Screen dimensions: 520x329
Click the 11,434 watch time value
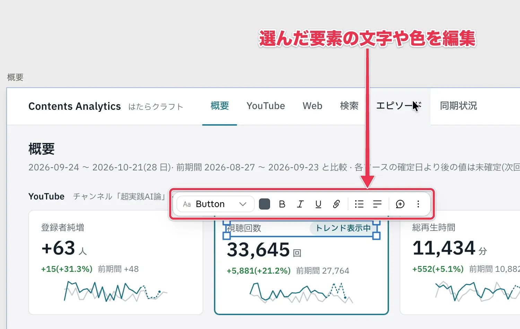point(444,248)
